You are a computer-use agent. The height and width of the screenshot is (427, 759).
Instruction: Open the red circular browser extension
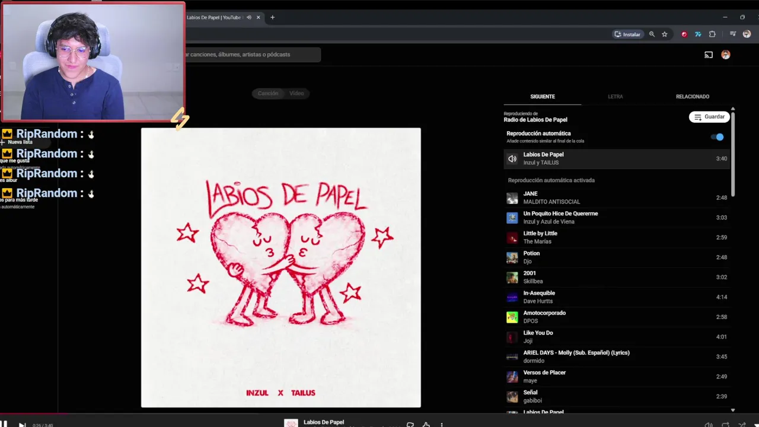point(684,34)
